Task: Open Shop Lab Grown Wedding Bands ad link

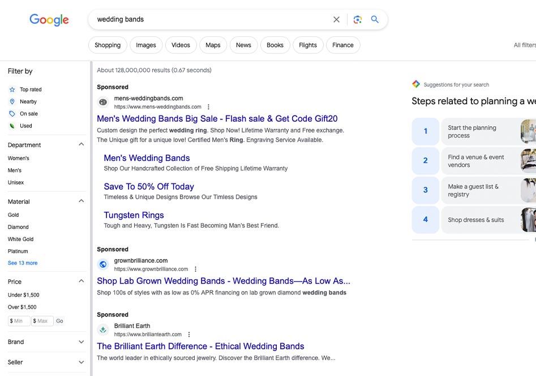Action: 224,281
